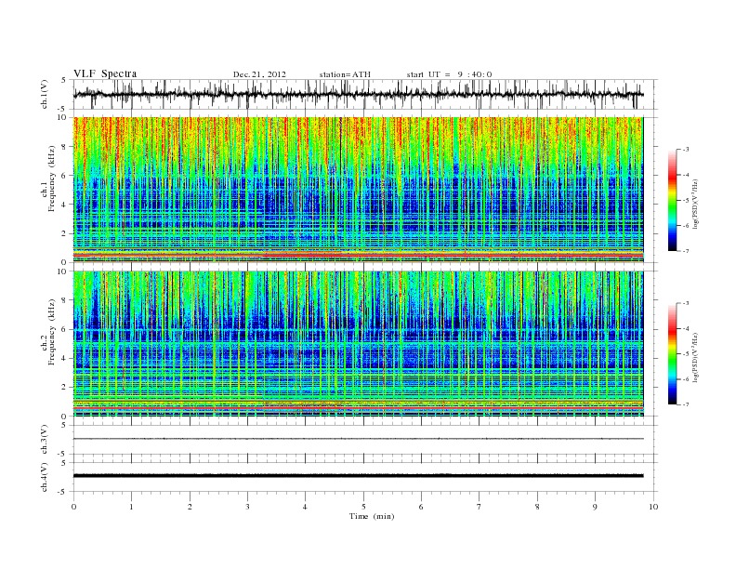Click the time axis tick label "5"

pos(363,507)
